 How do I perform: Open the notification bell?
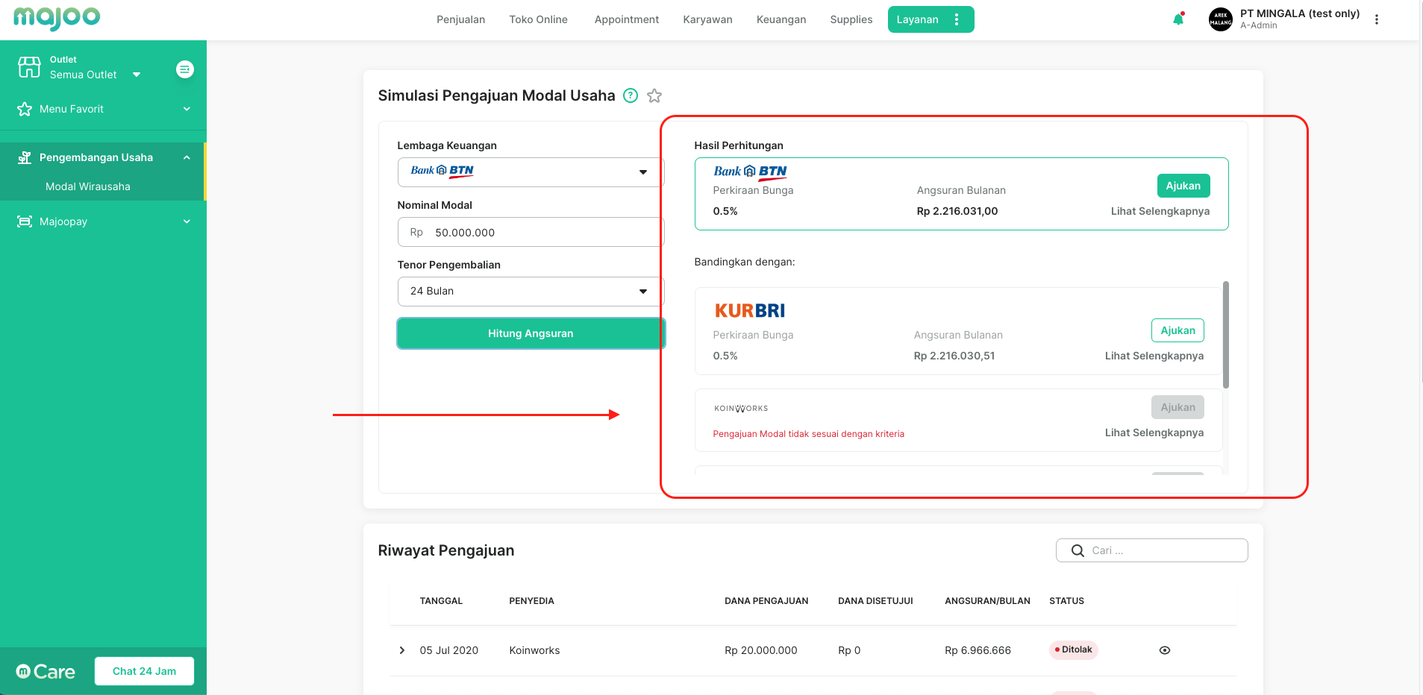[x=1178, y=19]
